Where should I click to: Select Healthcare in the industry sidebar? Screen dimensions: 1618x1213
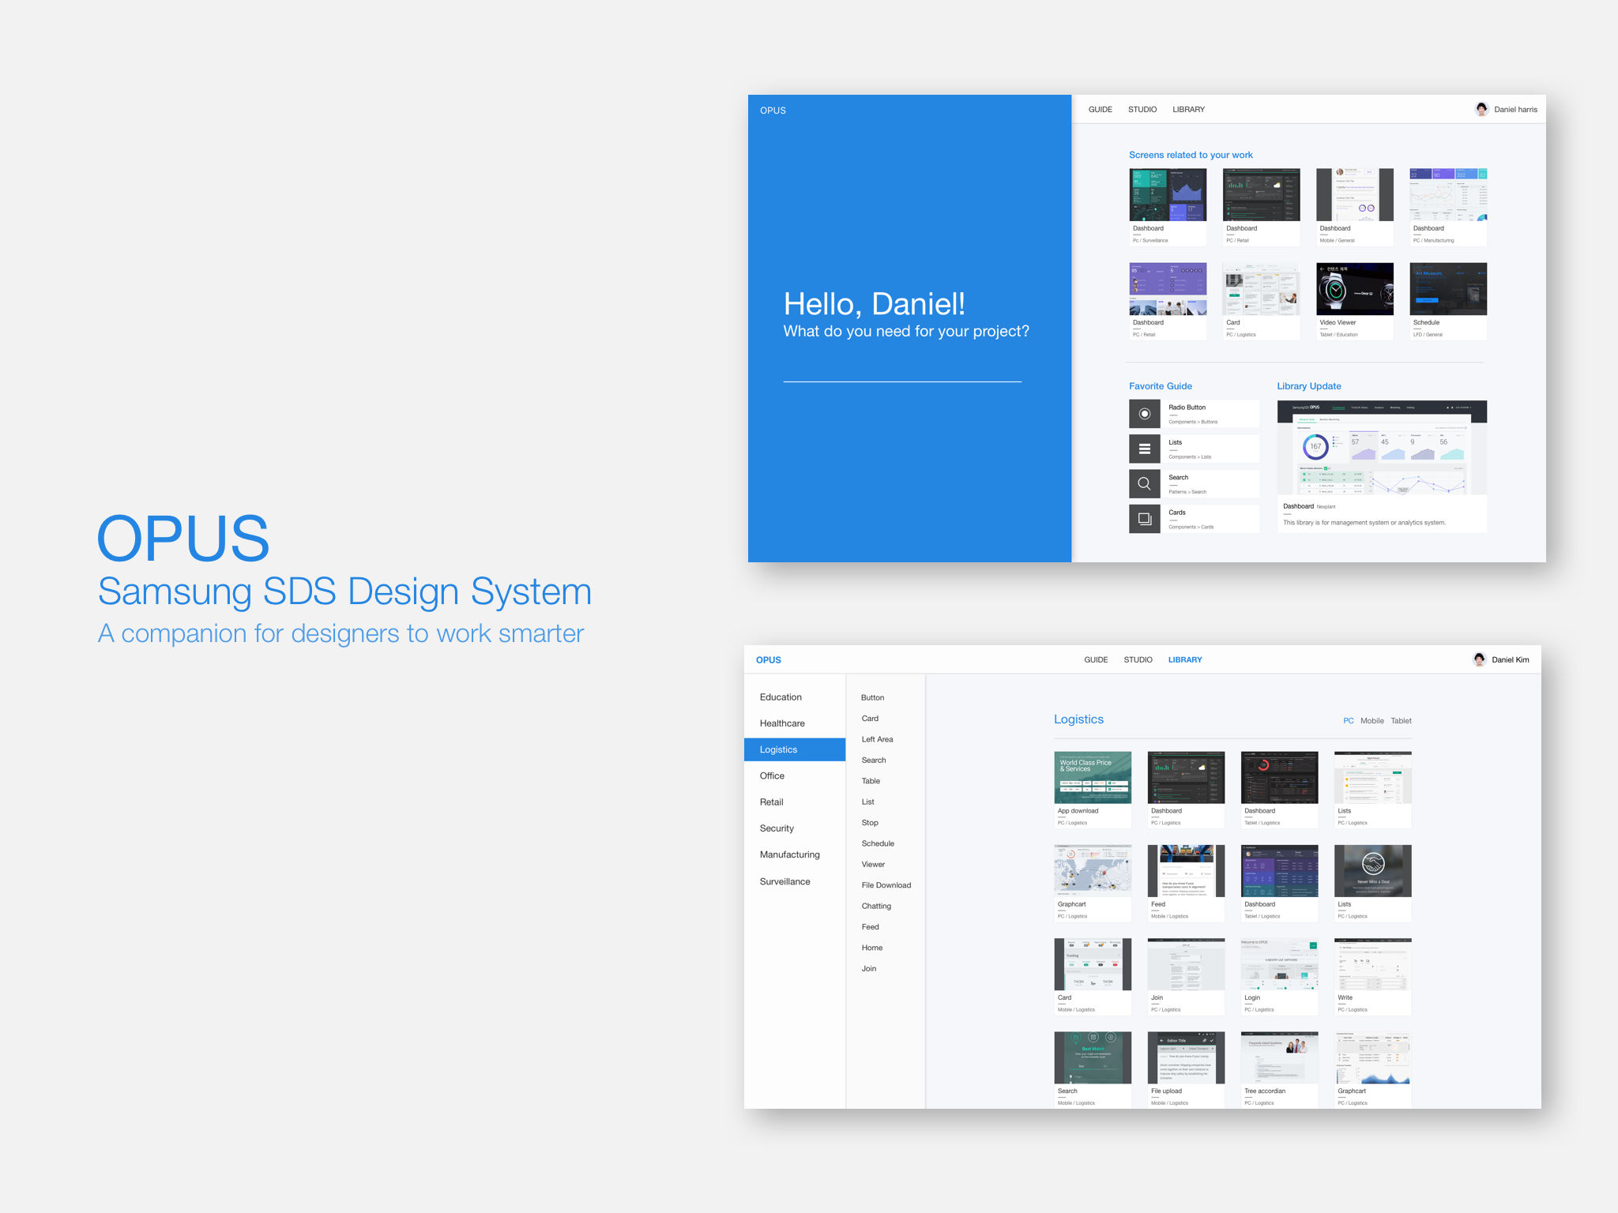782,723
